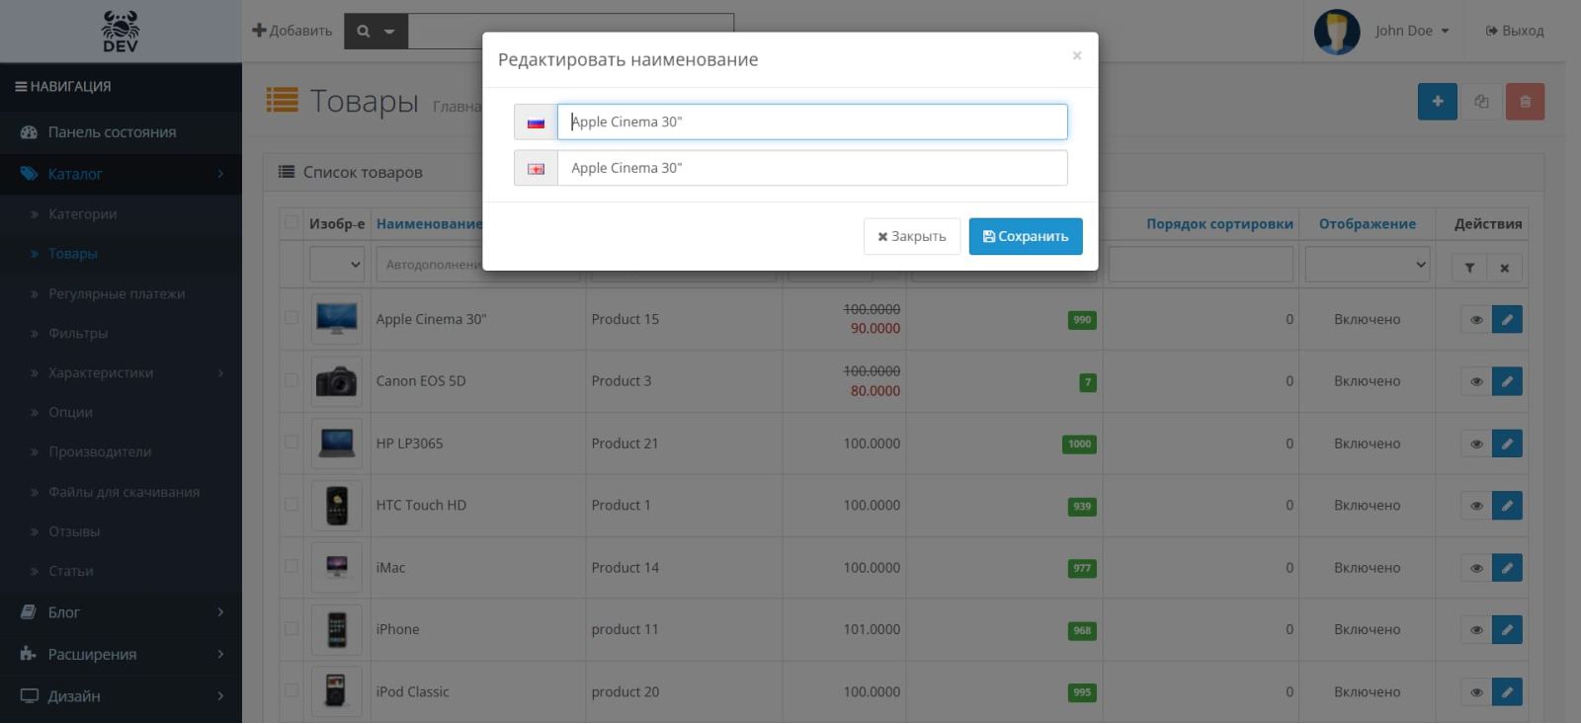The image size is (1581, 724).
Task: Click the Закрыть button
Action: click(912, 236)
